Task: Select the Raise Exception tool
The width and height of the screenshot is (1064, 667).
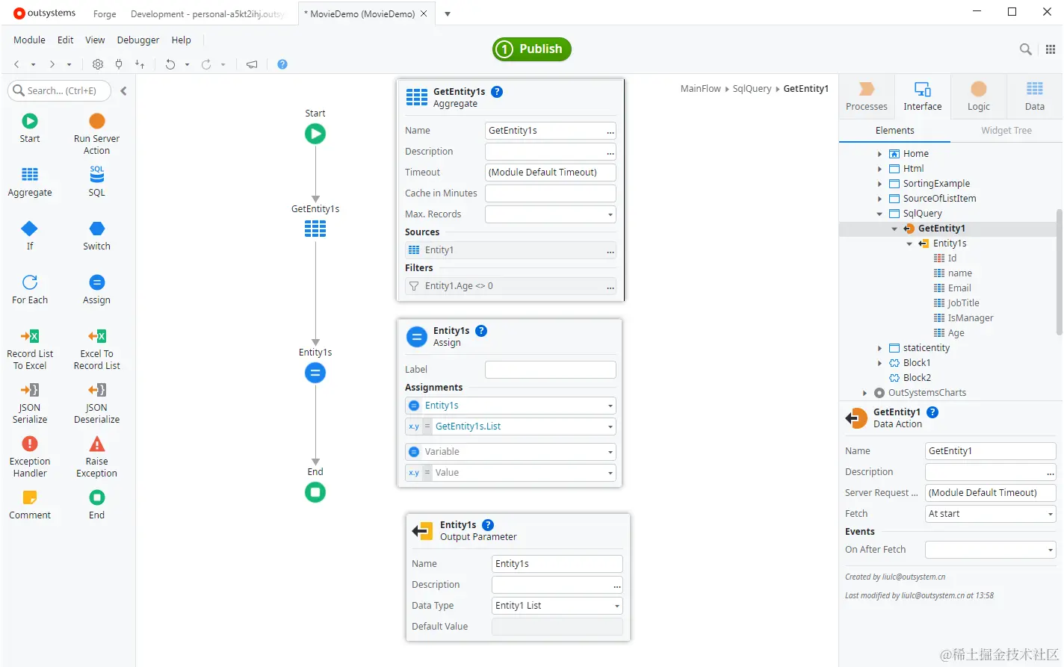Action: [96, 457]
